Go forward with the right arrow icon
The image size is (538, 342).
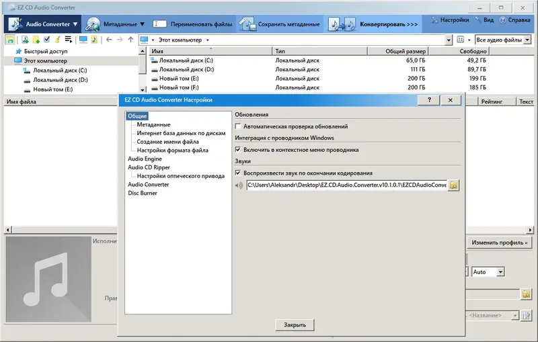[120, 40]
